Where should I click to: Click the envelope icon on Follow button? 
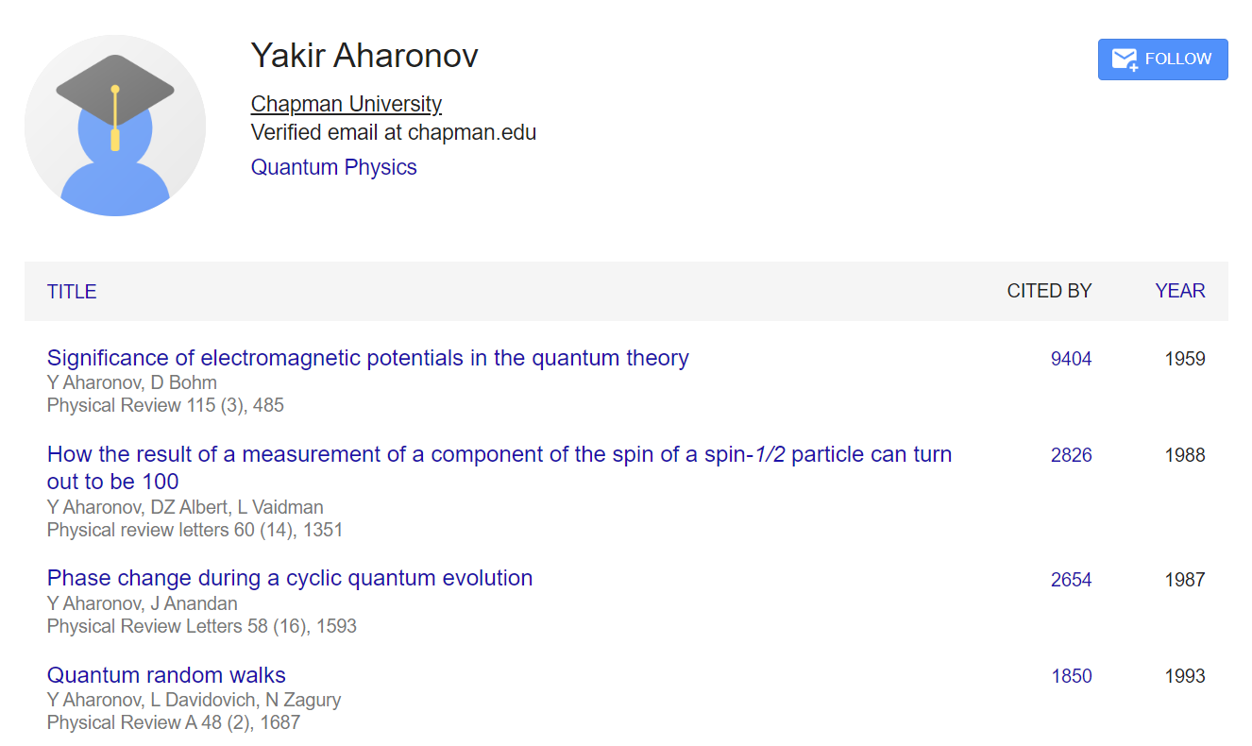[1125, 59]
